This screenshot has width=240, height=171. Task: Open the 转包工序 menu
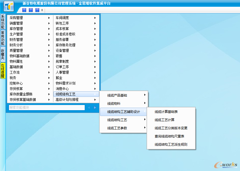coord(76,23)
